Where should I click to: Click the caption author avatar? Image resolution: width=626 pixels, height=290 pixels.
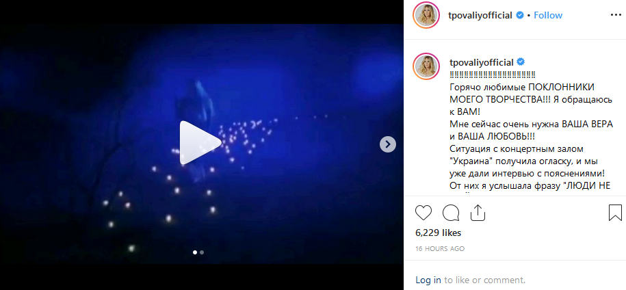(426, 66)
